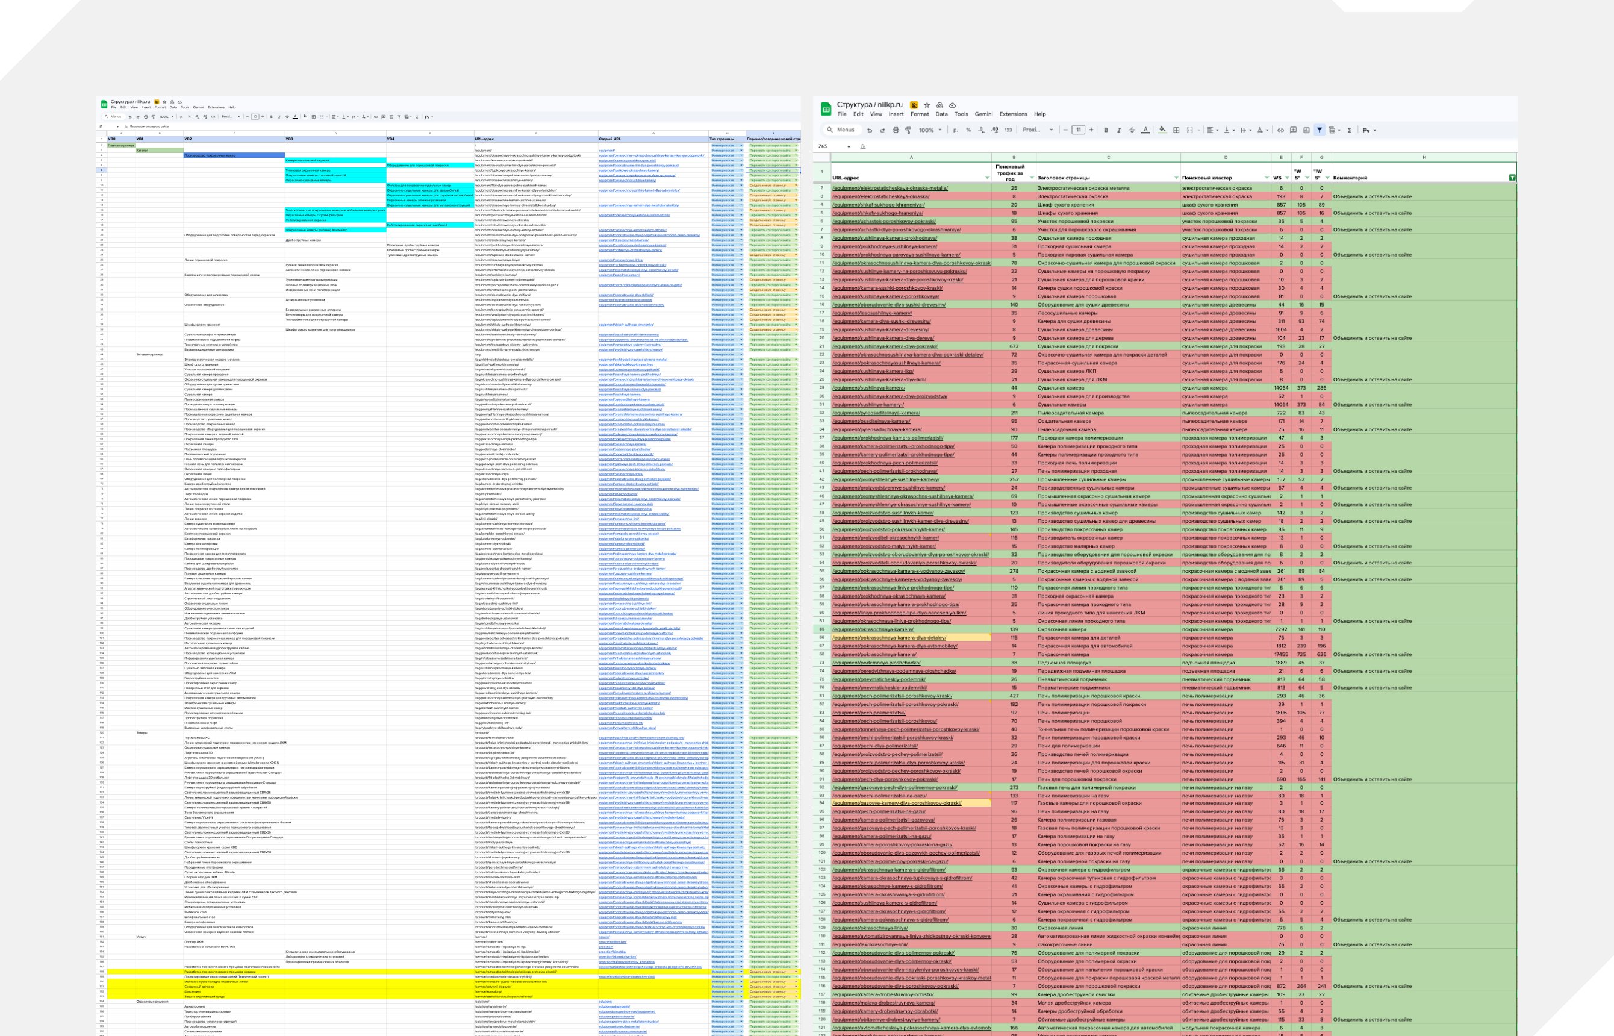Click the functions sigma icon in right spreadsheet
Image resolution: width=1614 pixels, height=1036 pixels.
pyautogui.click(x=1349, y=130)
